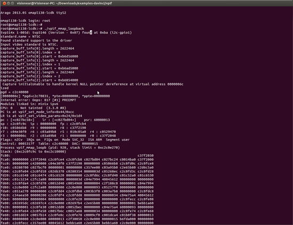The width and height of the screenshot is (293, 225).
Task: Click the 'fd20:' stack dump row
Action: (x=77, y=176)
